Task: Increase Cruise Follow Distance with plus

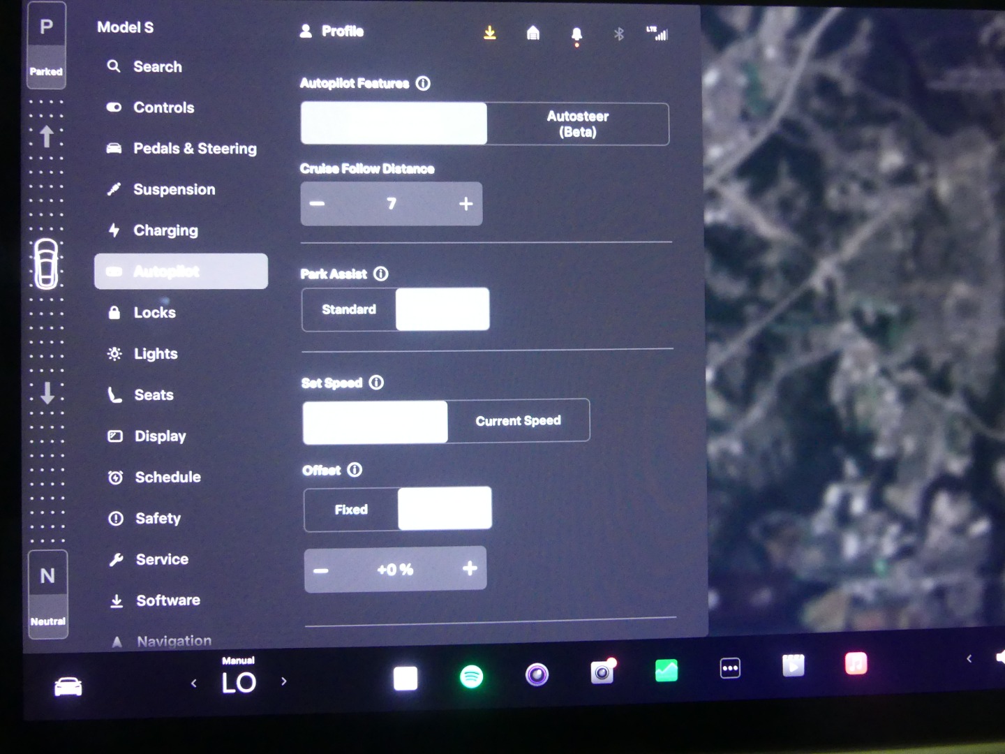Action: pos(466,204)
